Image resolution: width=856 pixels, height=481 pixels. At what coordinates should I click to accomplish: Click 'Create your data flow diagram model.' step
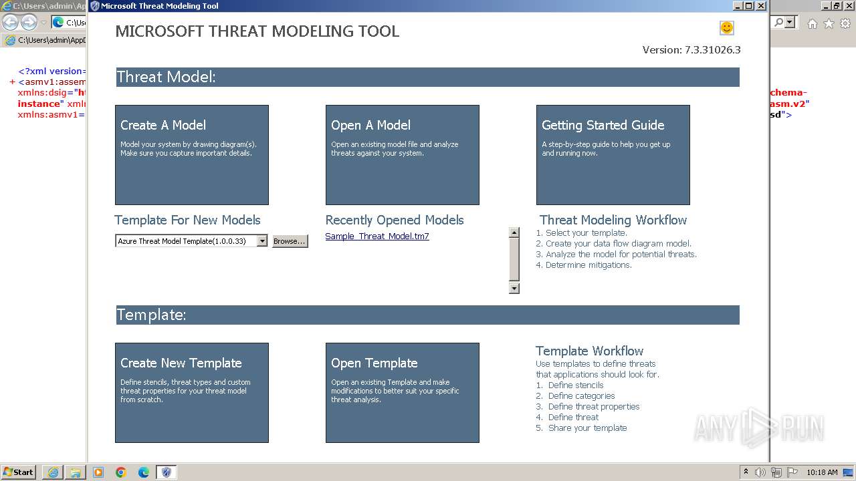[x=614, y=244]
